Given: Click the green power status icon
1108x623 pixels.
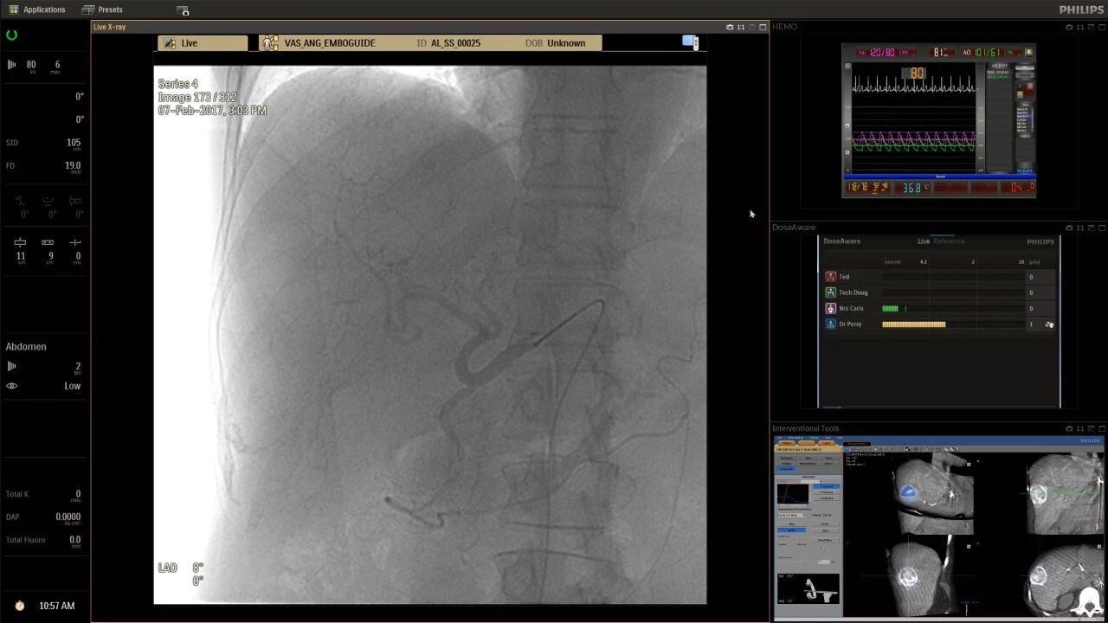Looking at the screenshot, I should [x=12, y=35].
